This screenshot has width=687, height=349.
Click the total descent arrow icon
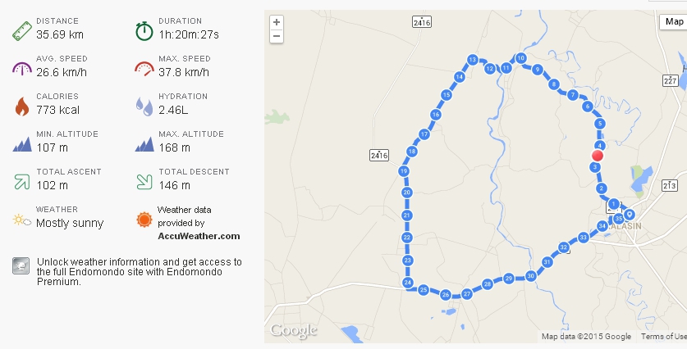tap(144, 180)
